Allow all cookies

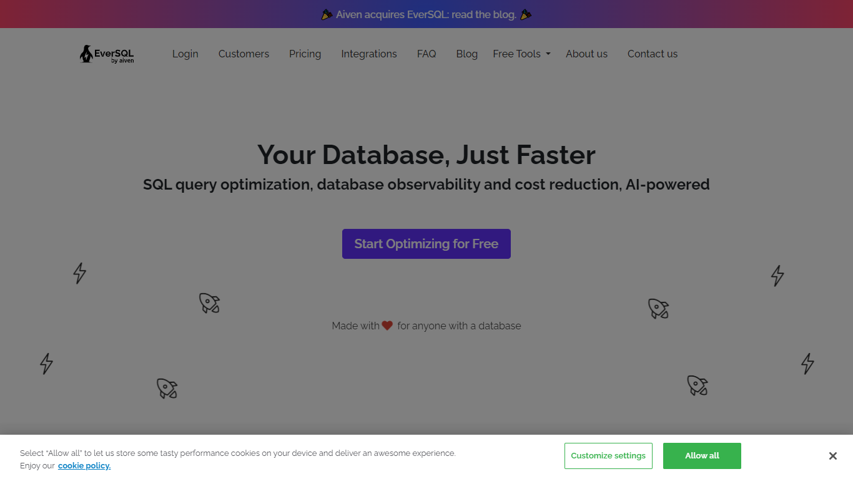coord(702,456)
